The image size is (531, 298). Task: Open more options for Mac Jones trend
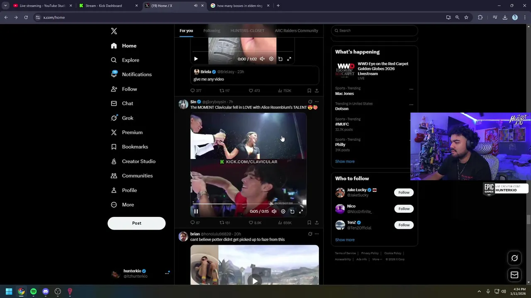(411, 89)
